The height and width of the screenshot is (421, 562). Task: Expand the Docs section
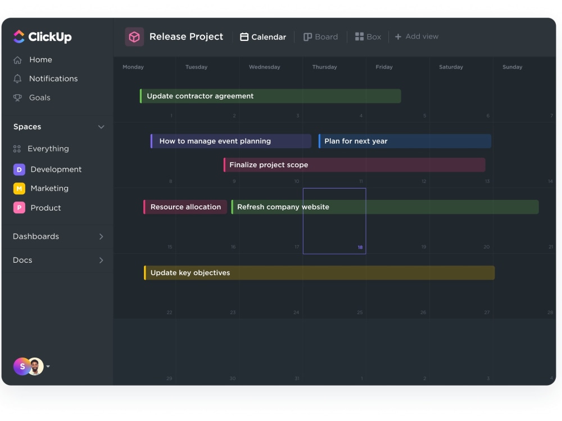click(102, 260)
